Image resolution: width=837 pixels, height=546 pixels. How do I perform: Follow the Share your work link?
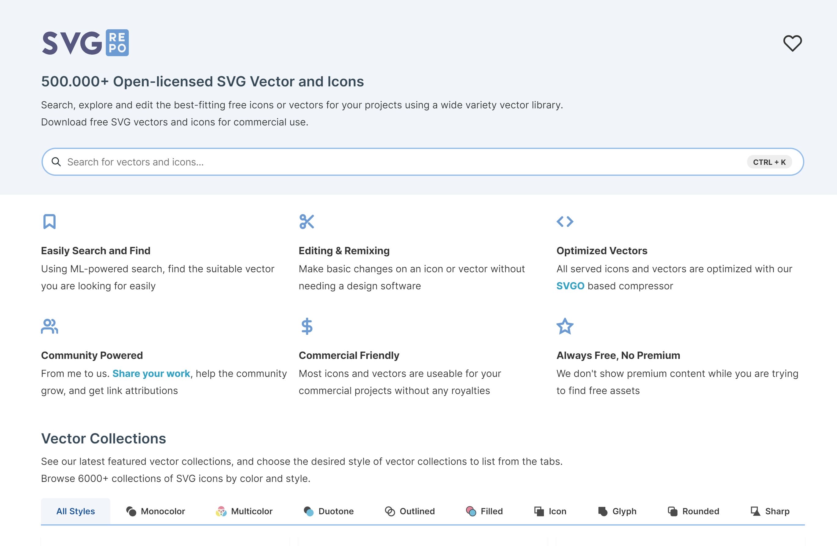tap(151, 373)
